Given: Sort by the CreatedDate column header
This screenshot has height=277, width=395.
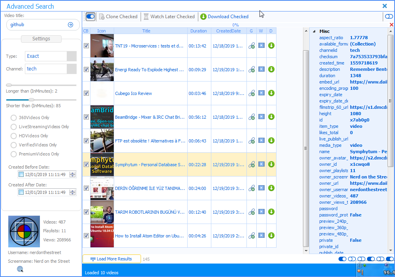Looking at the screenshot, I should pos(229,31).
